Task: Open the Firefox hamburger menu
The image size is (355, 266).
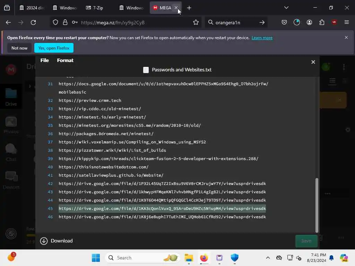Action: pos(347,22)
